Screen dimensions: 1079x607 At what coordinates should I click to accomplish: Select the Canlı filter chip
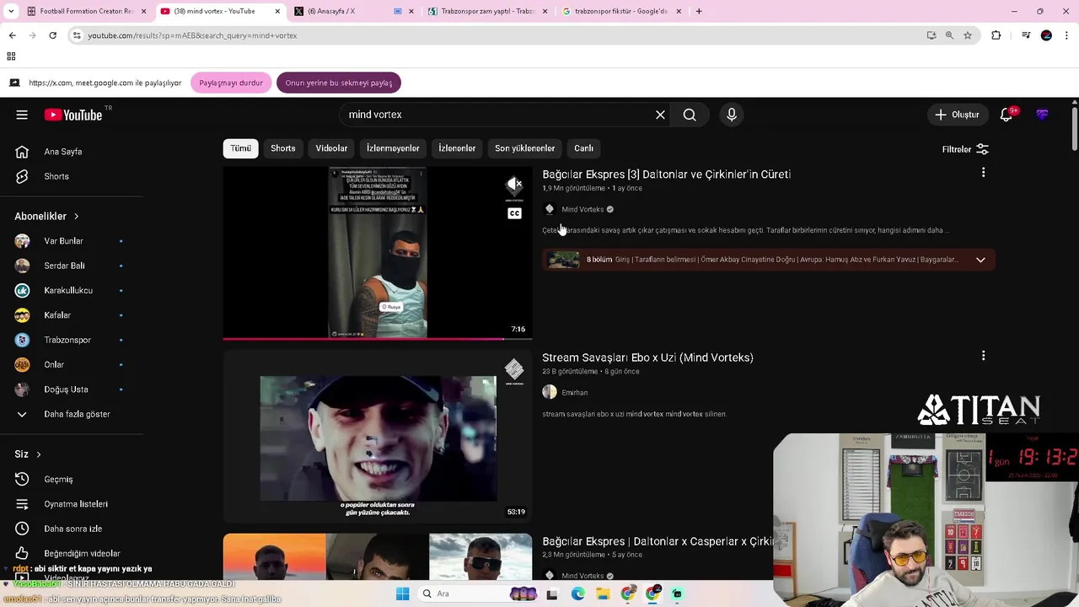pyautogui.click(x=583, y=148)
